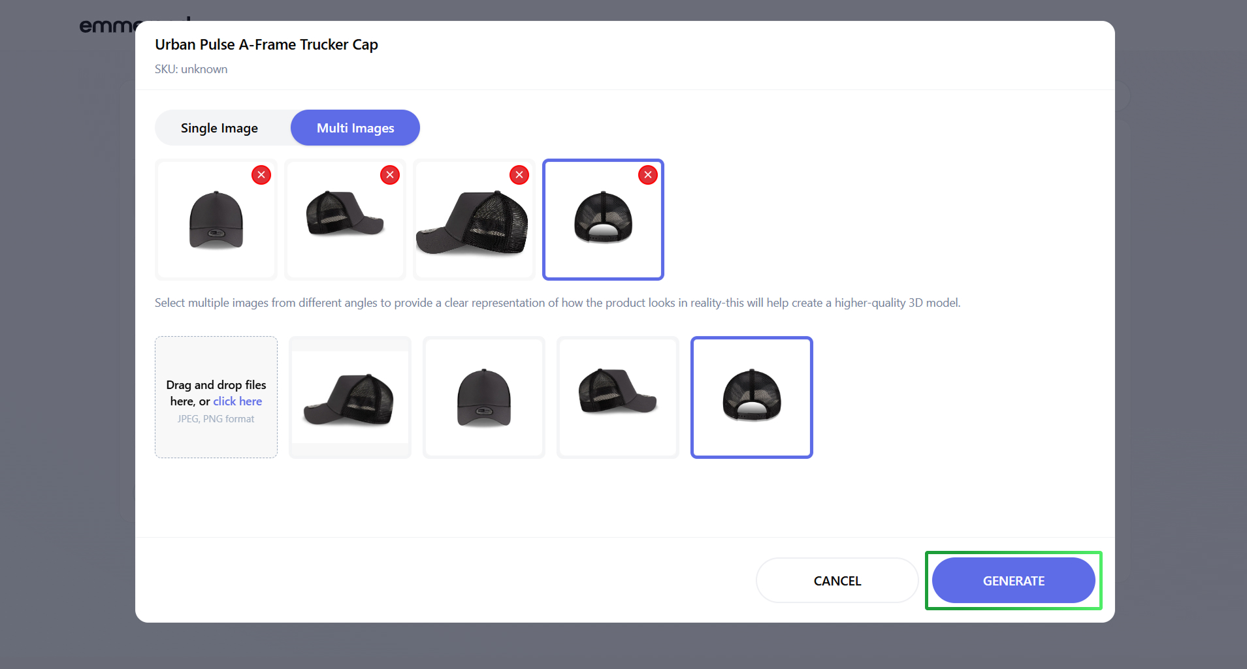Pick the side-view cap thumbnail in gallery
The width and height of the screenshot is (1247, 669).
pos(350,397)
